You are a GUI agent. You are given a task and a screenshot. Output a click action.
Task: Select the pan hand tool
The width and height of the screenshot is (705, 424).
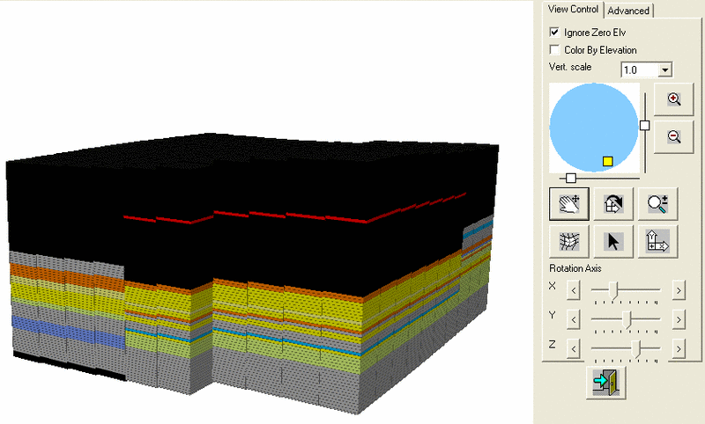tap(569, 204)
